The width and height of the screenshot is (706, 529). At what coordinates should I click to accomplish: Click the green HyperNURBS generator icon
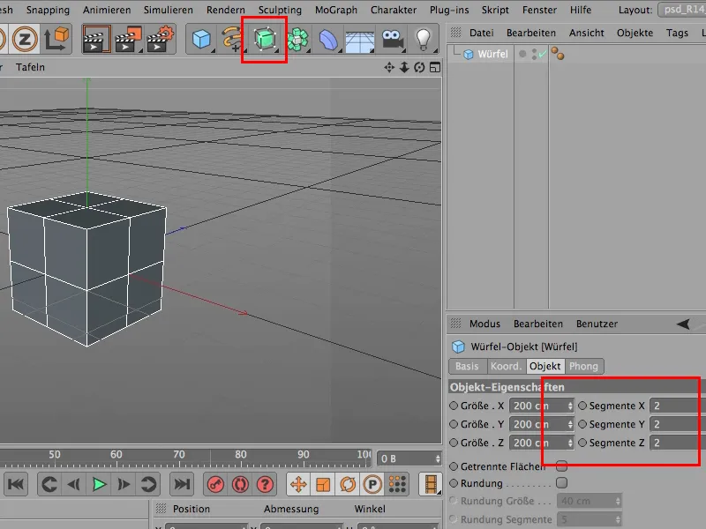coord(265,40)
